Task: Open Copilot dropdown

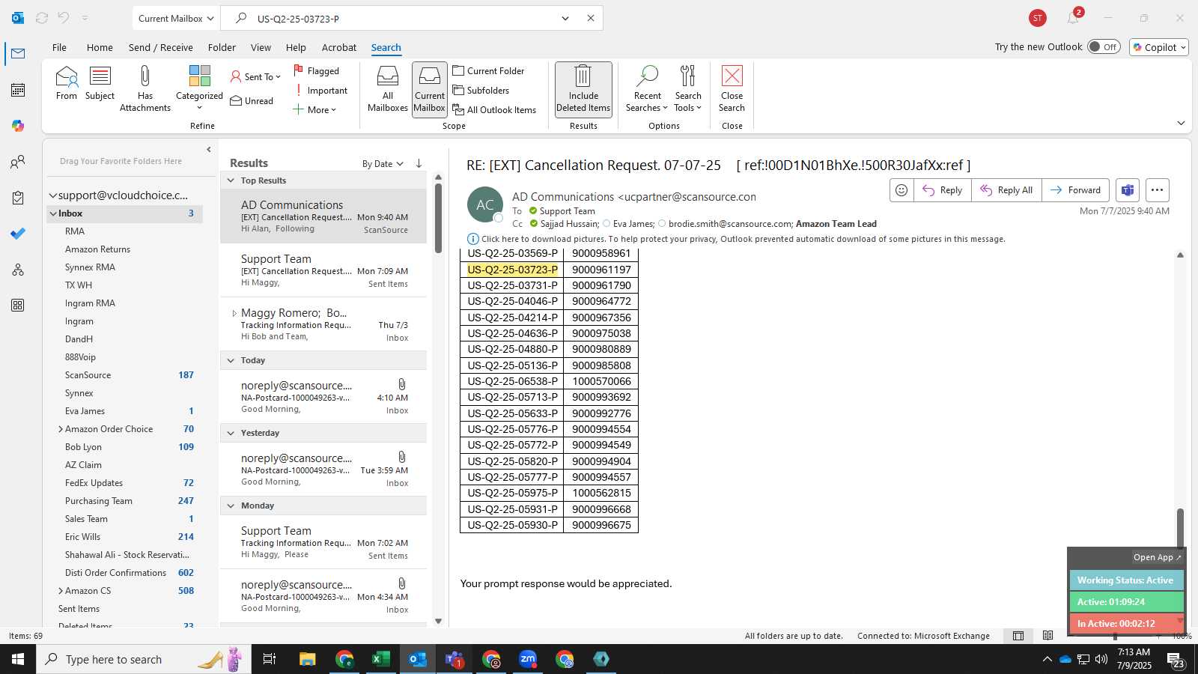Action: tap(1159, 47)
